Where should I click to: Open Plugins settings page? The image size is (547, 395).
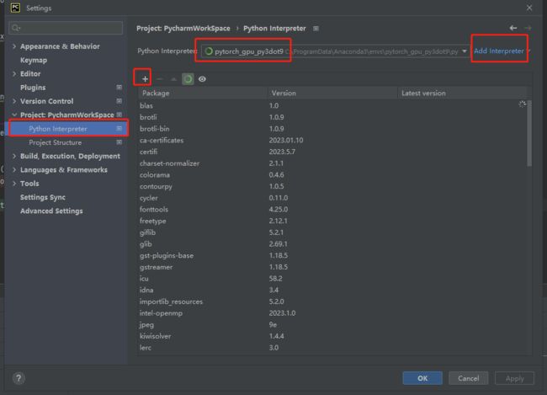tap(33, 88)
